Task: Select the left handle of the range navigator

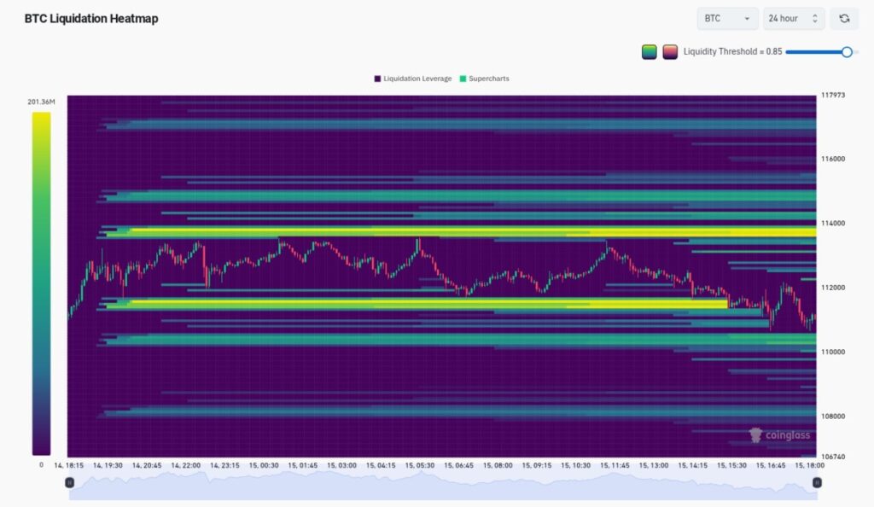Action: pos(70,481)
